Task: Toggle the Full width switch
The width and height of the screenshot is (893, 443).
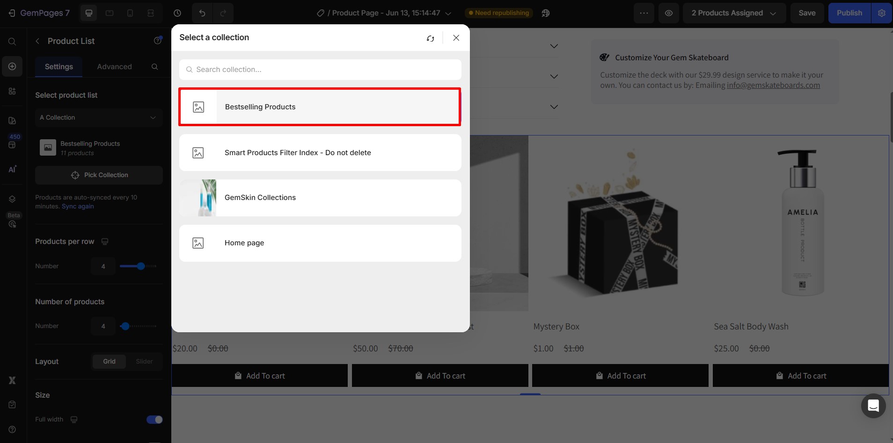Action: 154,420
